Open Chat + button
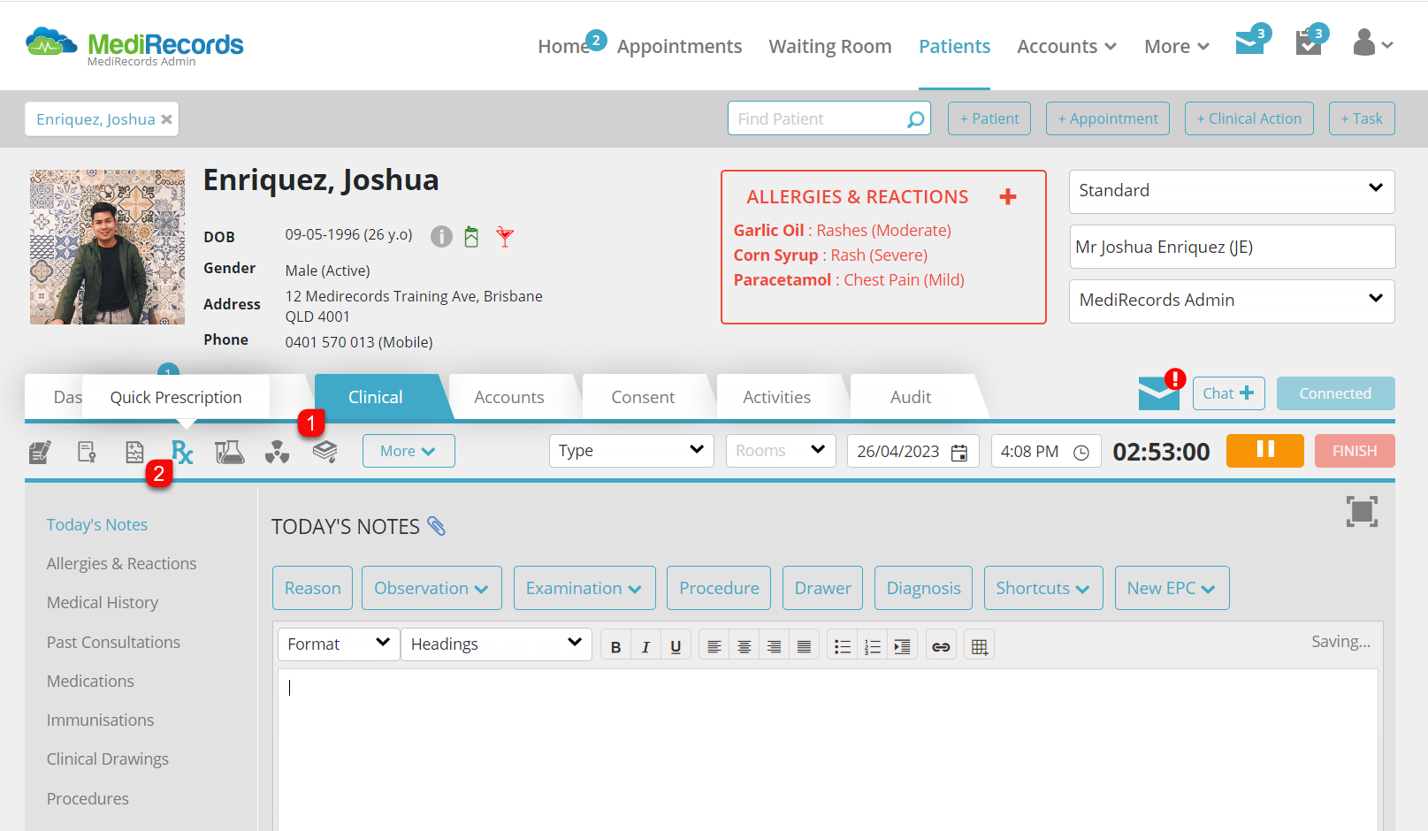This screenshot has width=1428, height=831. (1228, 393)
